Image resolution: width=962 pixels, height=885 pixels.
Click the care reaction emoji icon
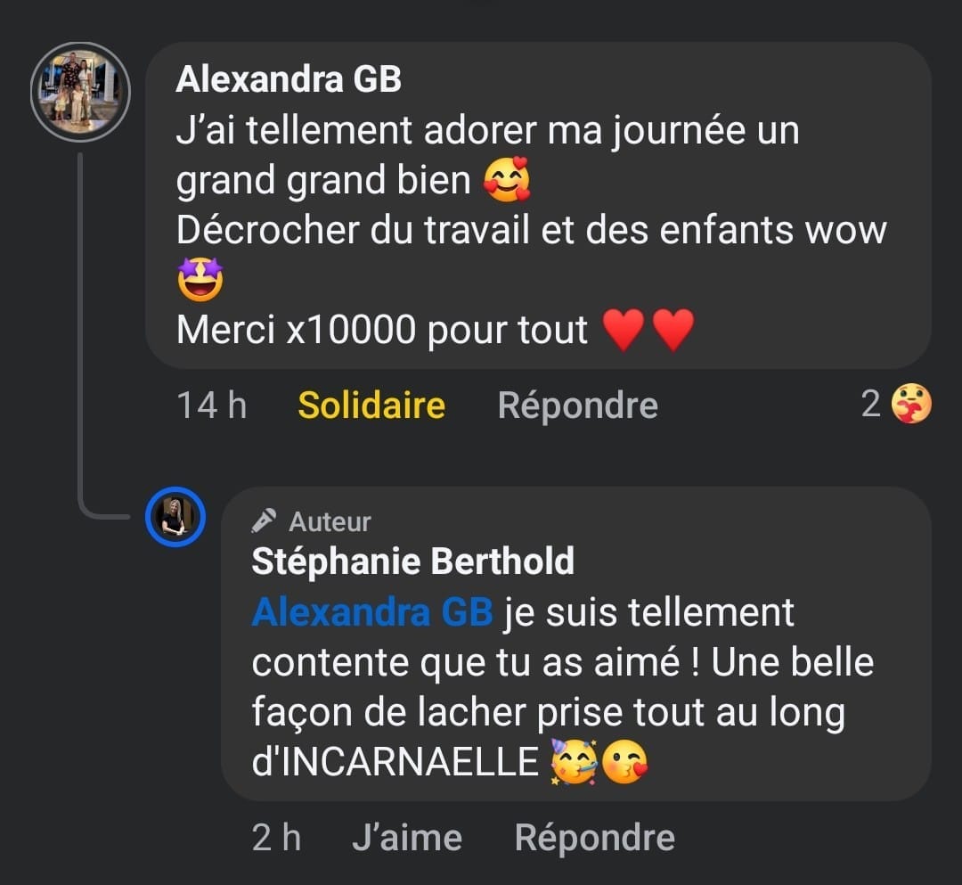pyautogui.click(x=910, y=405)
